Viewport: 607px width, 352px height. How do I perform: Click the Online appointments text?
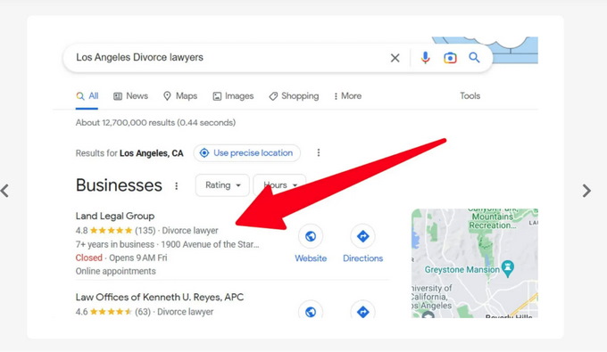click(115, 271)
